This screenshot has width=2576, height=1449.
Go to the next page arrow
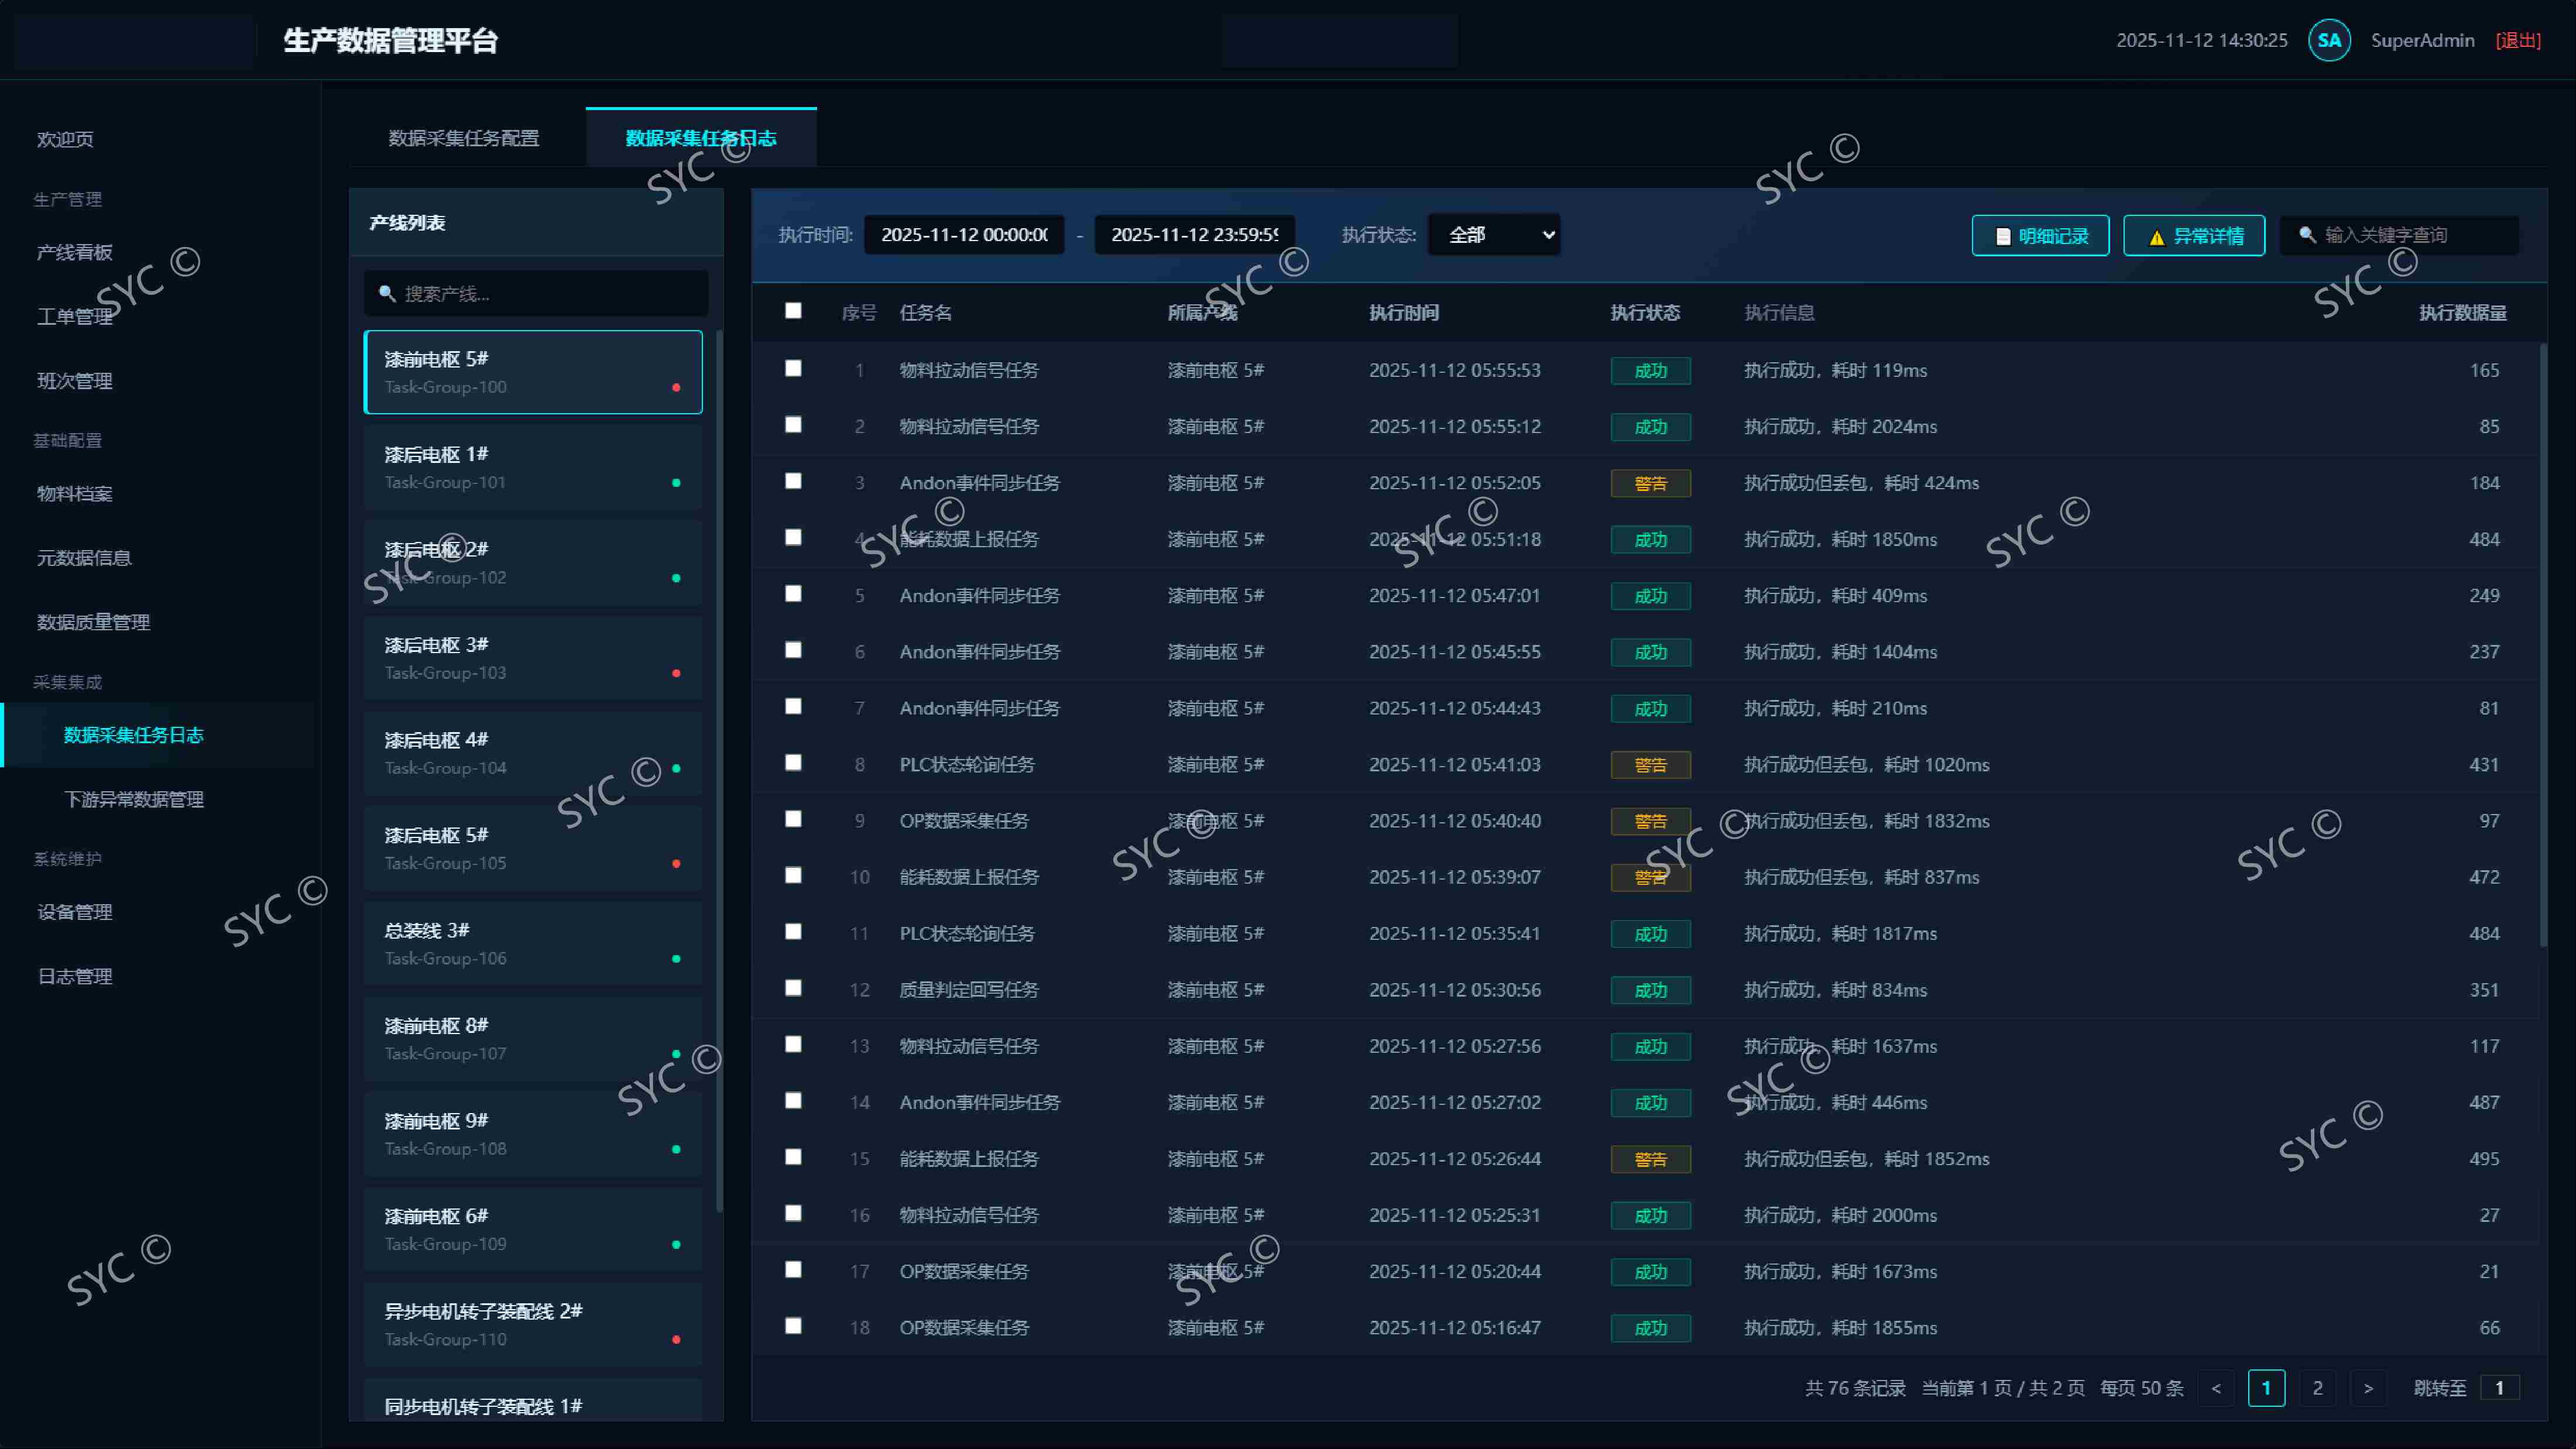(2368, 1388)
